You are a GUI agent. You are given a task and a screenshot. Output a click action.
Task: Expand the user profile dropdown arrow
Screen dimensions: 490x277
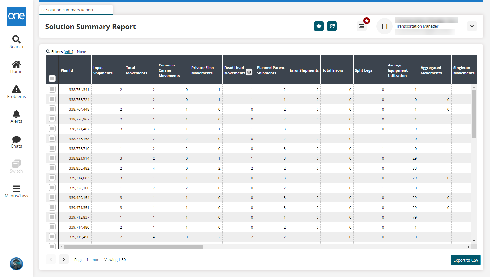472,26
